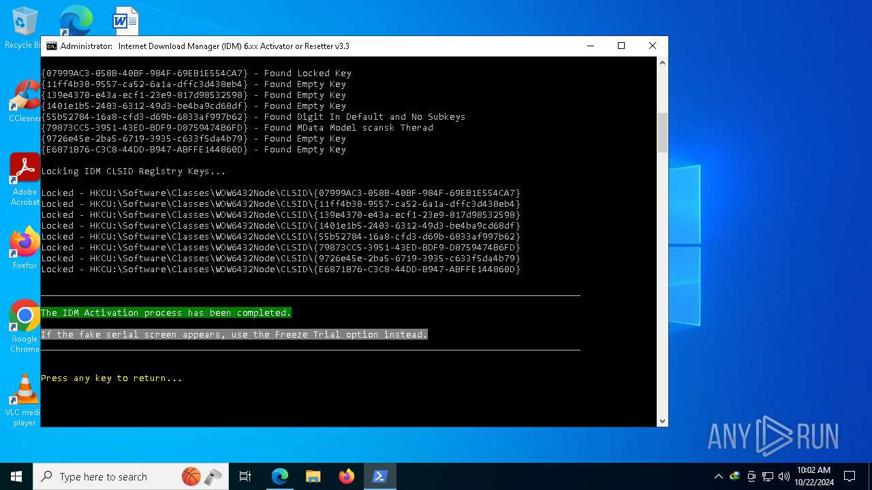Open Edge from the taskbar

[280, 476]
